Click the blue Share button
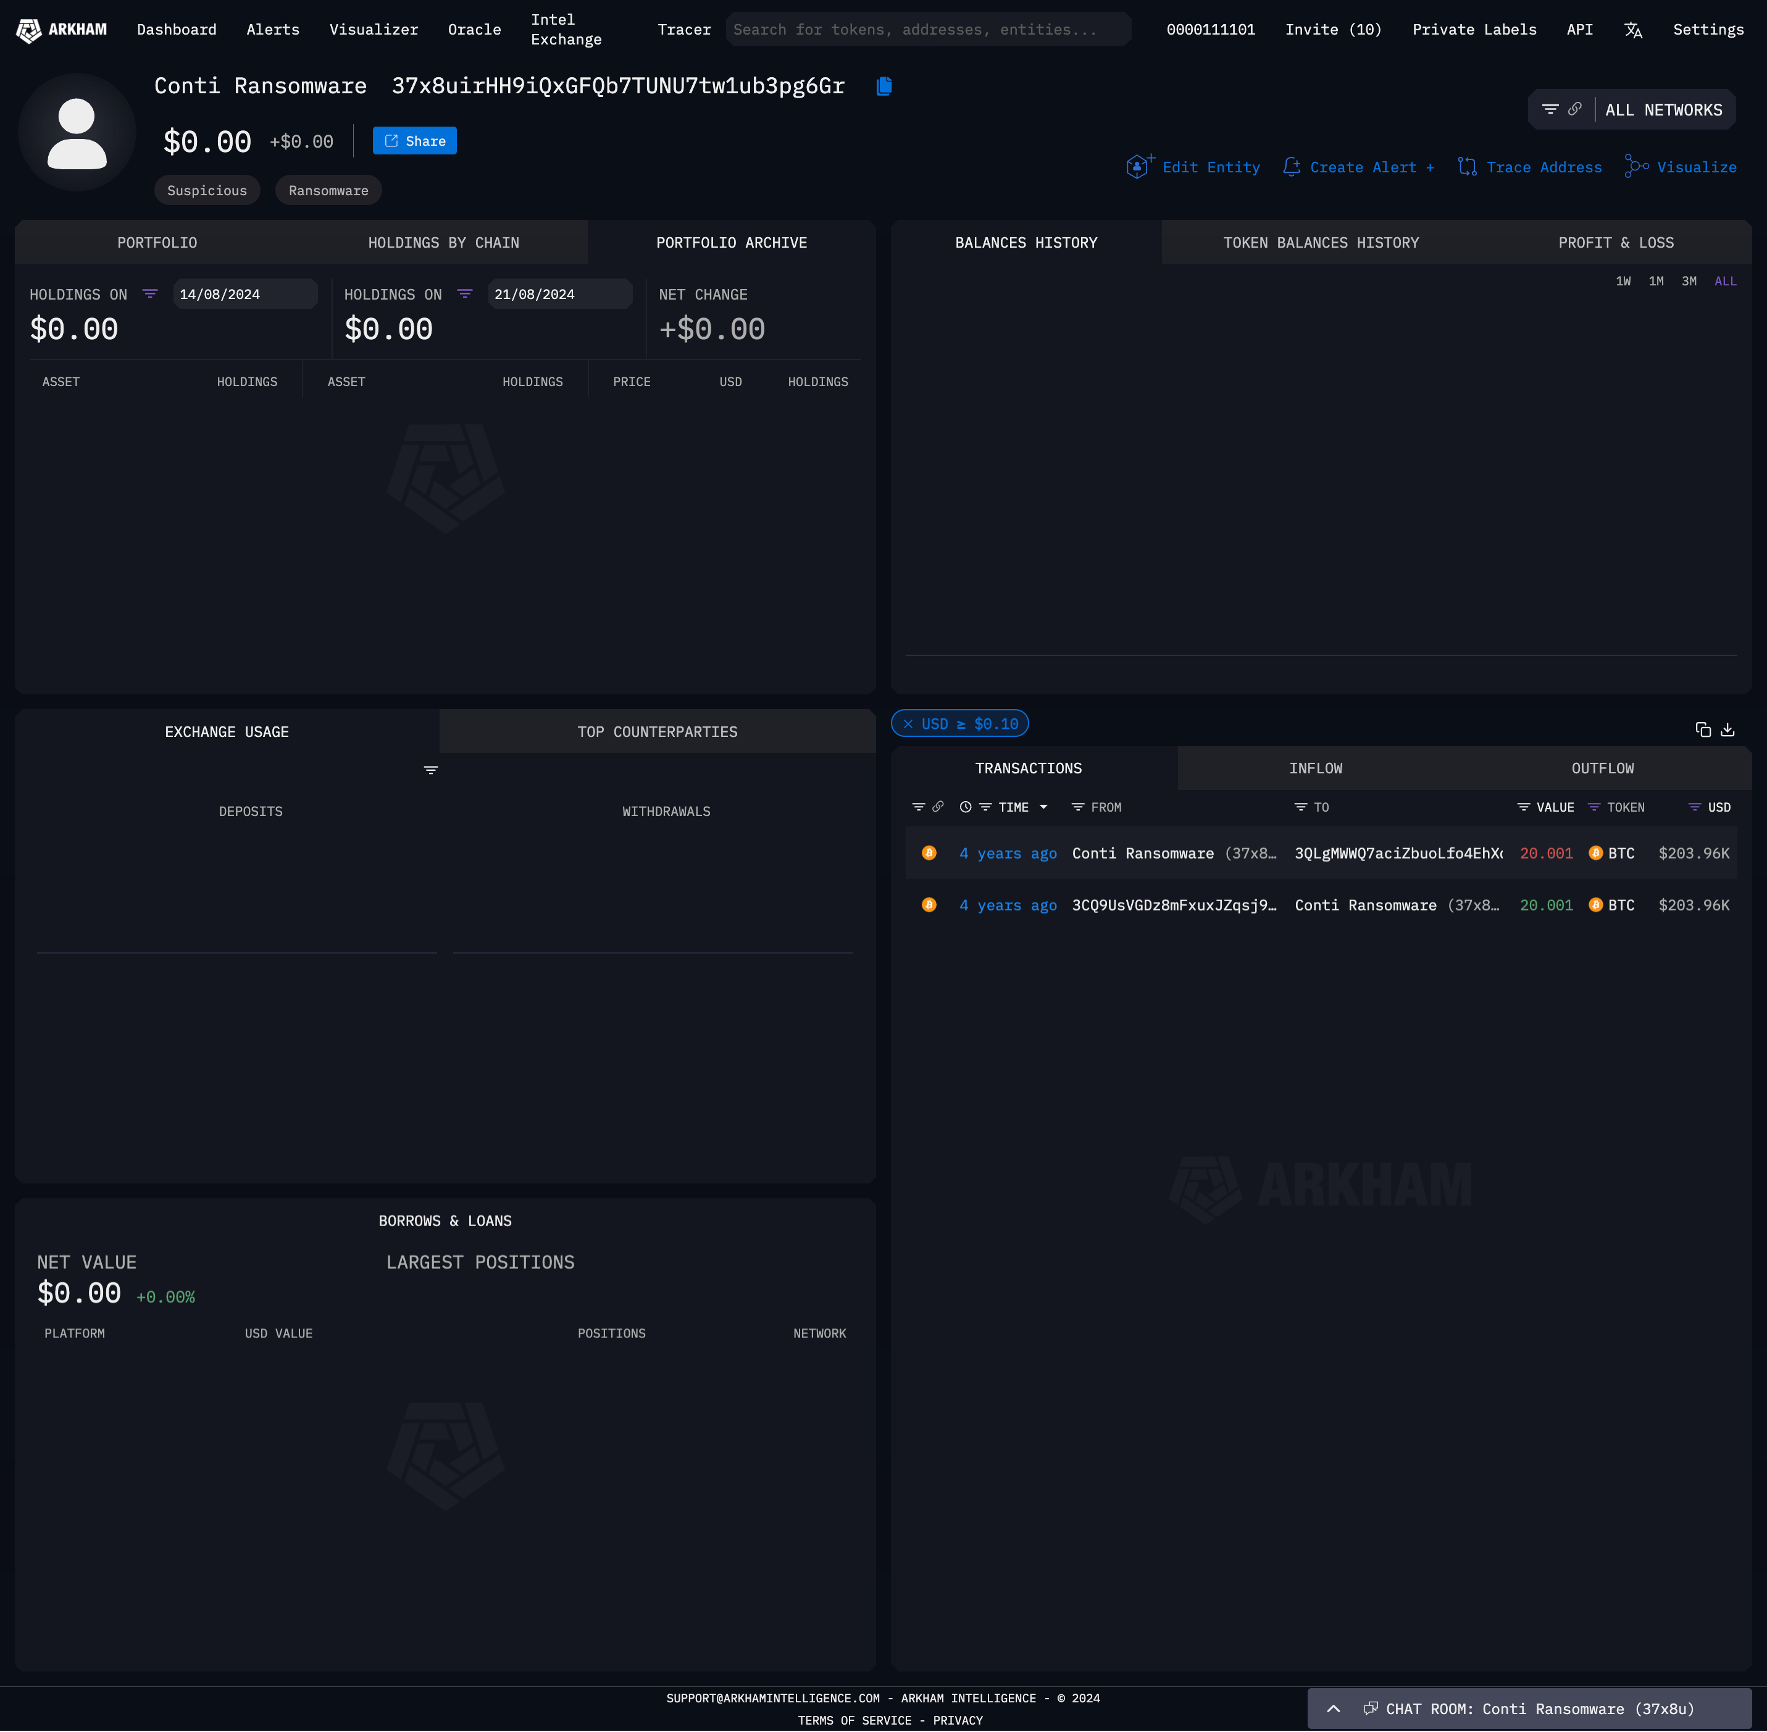Screen dimensions: 1767x1732 (415, 141)
